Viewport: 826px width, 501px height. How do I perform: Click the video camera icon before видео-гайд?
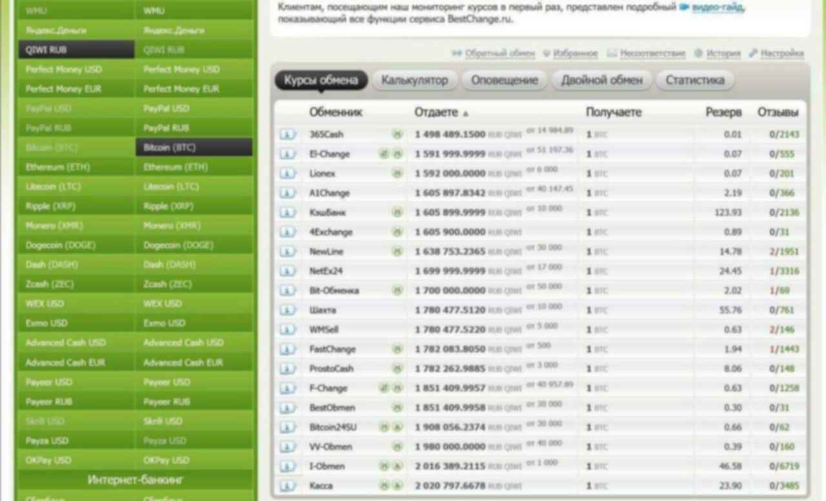pos(684,8)
